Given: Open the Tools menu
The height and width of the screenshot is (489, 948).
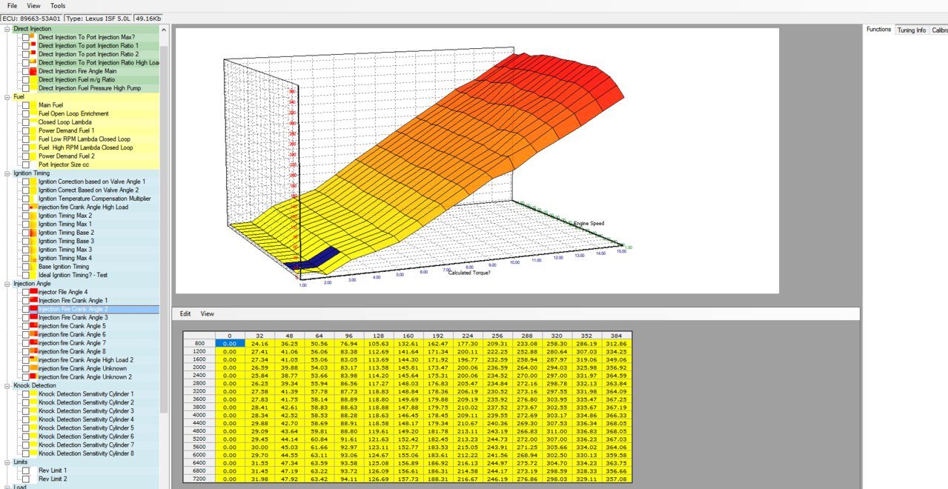Looking at the screenshot, I should (x=58, y=5).
